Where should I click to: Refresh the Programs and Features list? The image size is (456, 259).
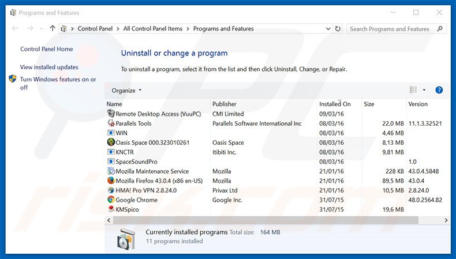[338, 29]
